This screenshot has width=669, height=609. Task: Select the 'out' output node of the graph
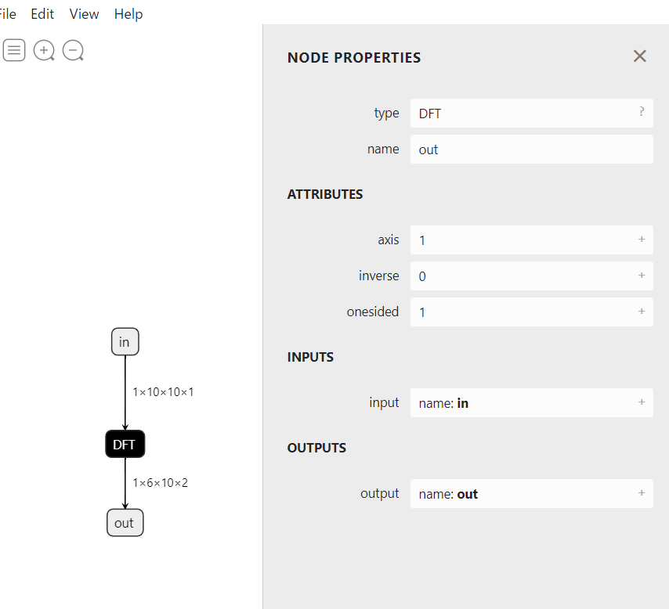[x=125, y=522]
